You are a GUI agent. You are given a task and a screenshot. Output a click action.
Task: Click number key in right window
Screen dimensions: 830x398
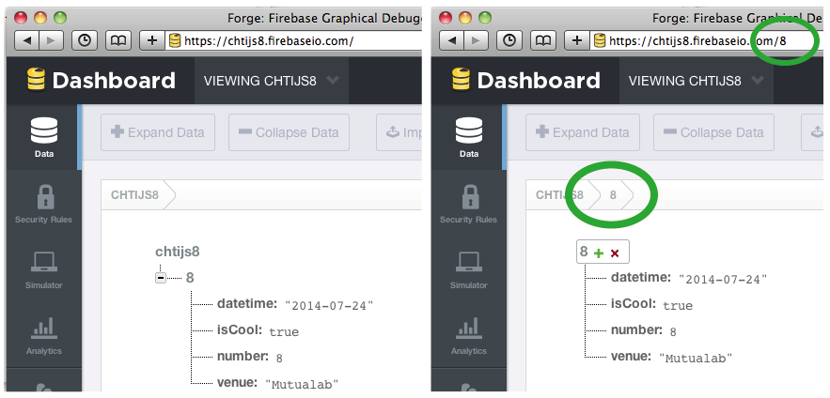coord(636,330)
